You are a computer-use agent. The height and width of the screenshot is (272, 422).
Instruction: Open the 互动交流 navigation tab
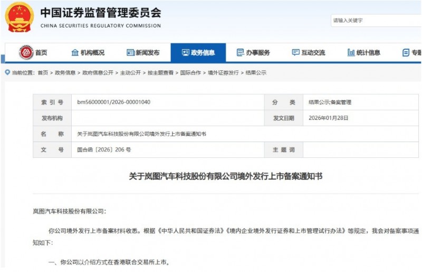(309, 53)
